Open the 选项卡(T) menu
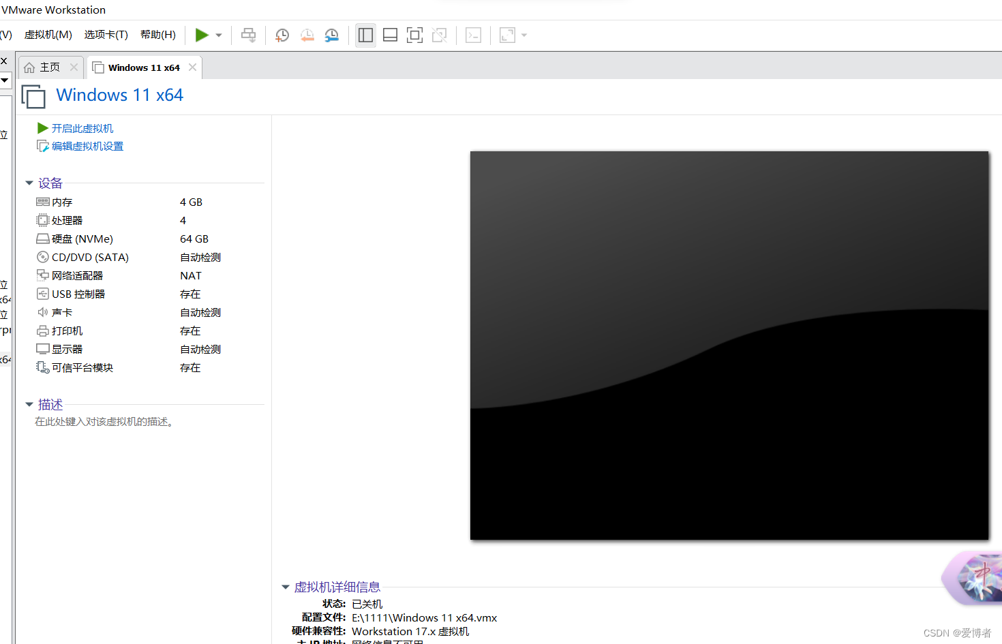1002x644 pixels. [106, 35]
